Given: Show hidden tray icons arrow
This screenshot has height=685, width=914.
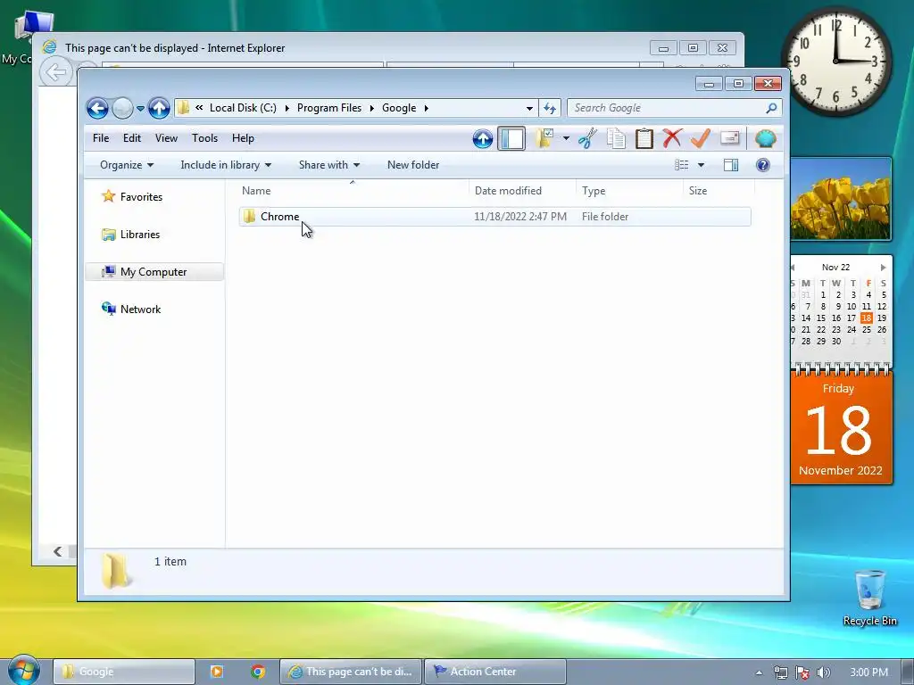Looking at the screenshot, I should coord(759,673).
